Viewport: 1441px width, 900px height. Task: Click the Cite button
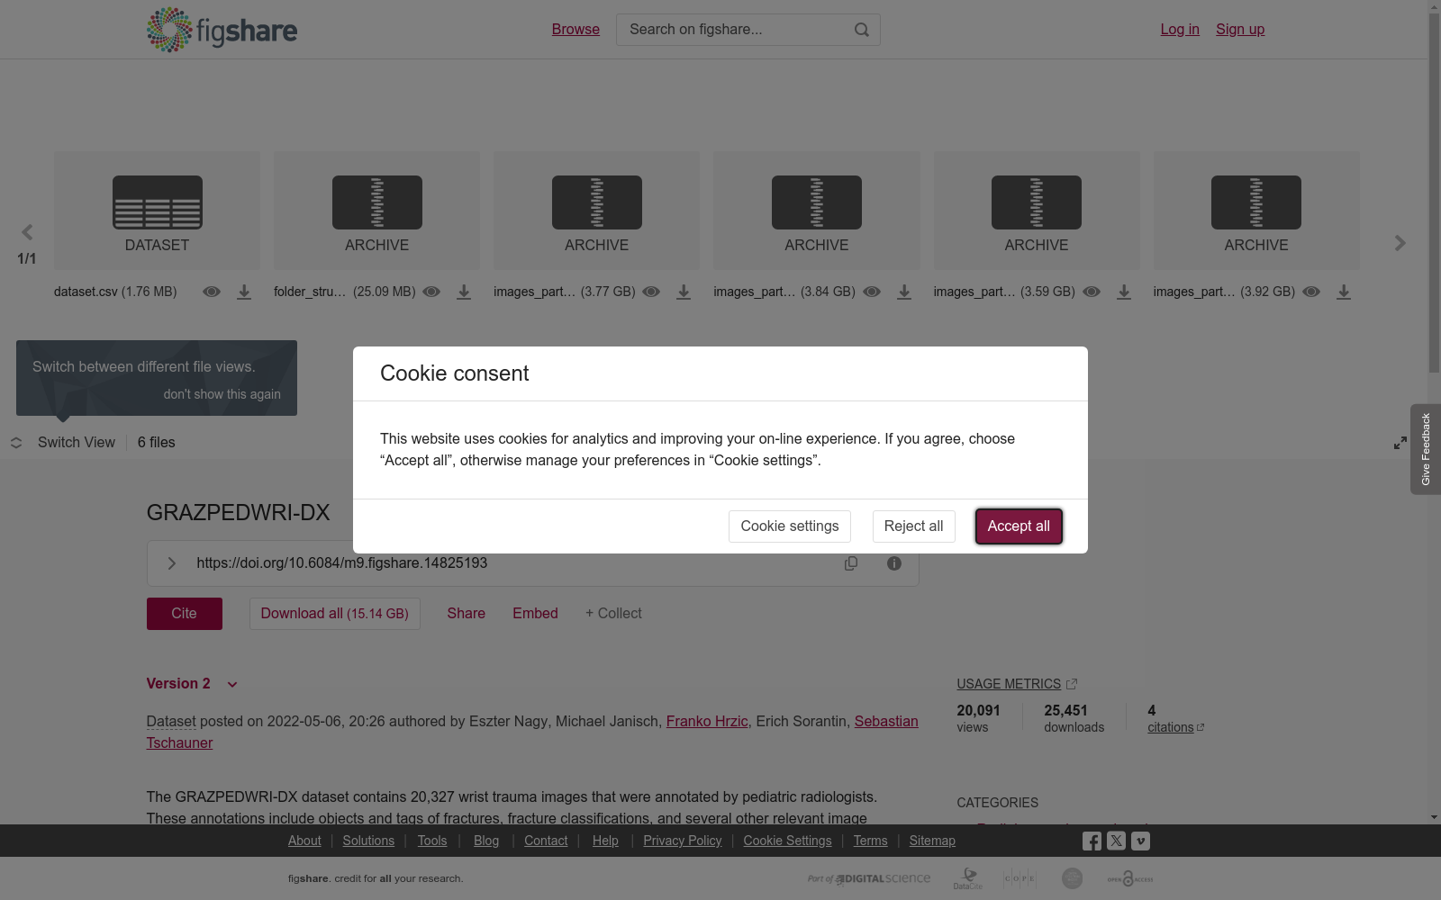coord(185,614)
